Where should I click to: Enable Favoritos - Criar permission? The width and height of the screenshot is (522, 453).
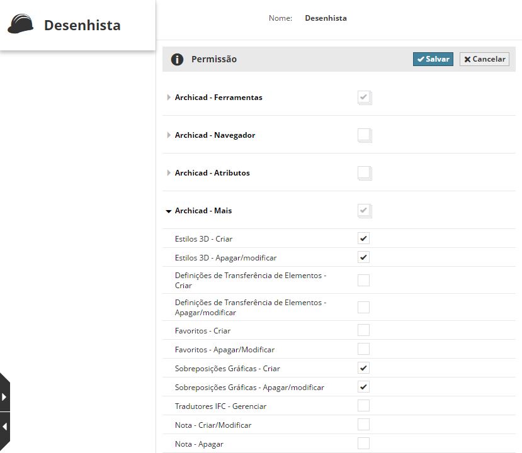[363, 330]
